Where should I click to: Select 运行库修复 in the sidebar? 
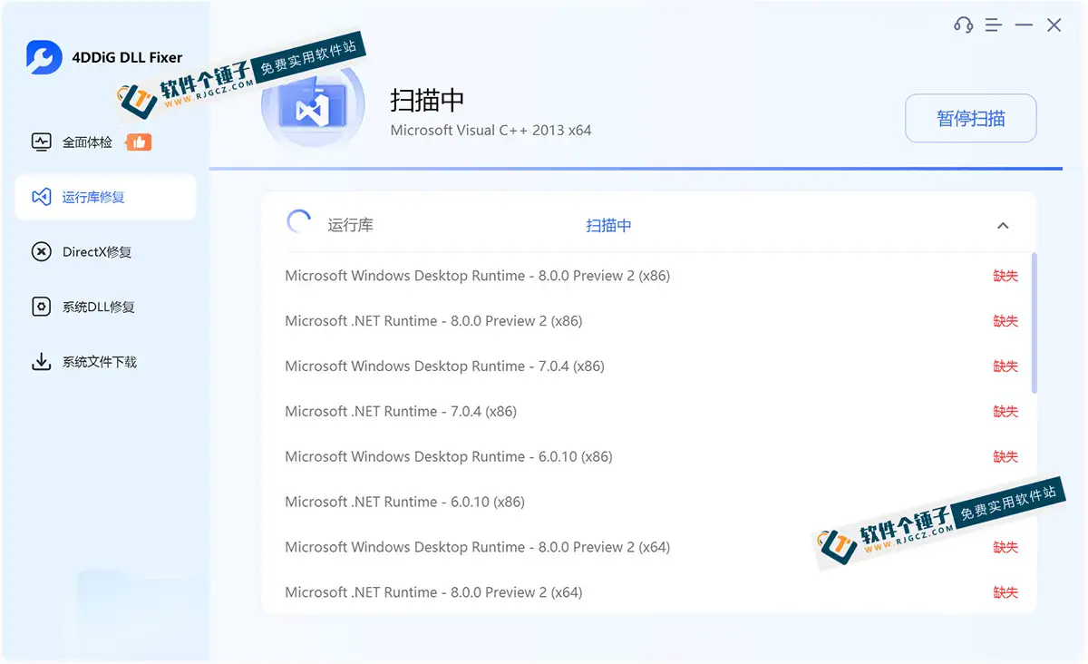pos(105,197)
